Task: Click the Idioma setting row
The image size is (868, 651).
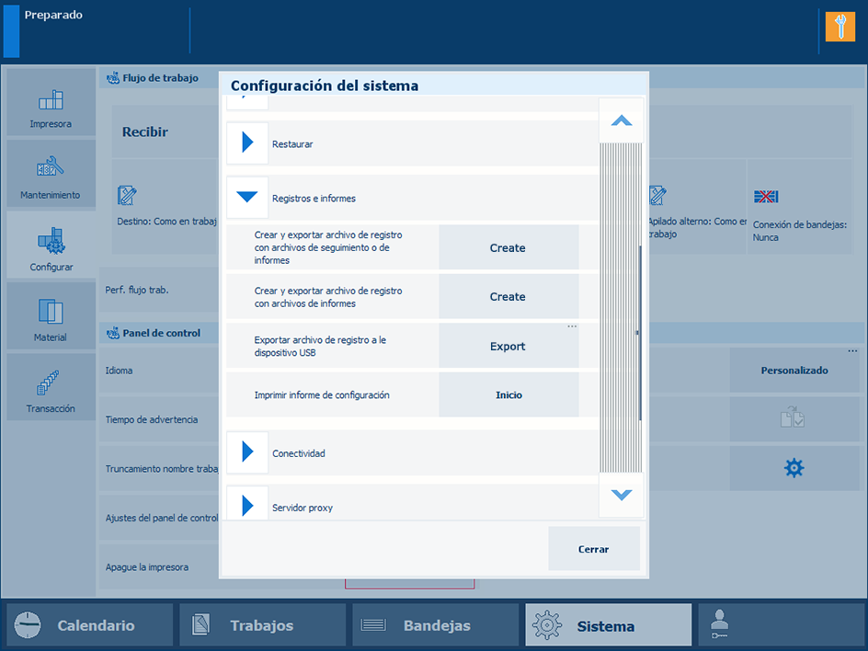Action: pyautogui.click(x=159, y=371)
